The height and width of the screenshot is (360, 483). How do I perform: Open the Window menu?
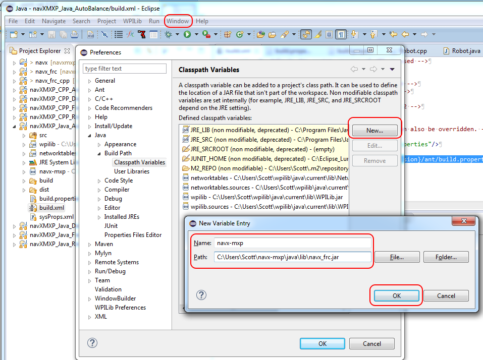pyautogui.click(x=178, y=21)
